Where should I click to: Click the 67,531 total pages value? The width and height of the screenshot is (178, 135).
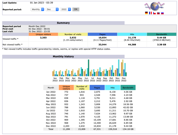click(97, 129)
